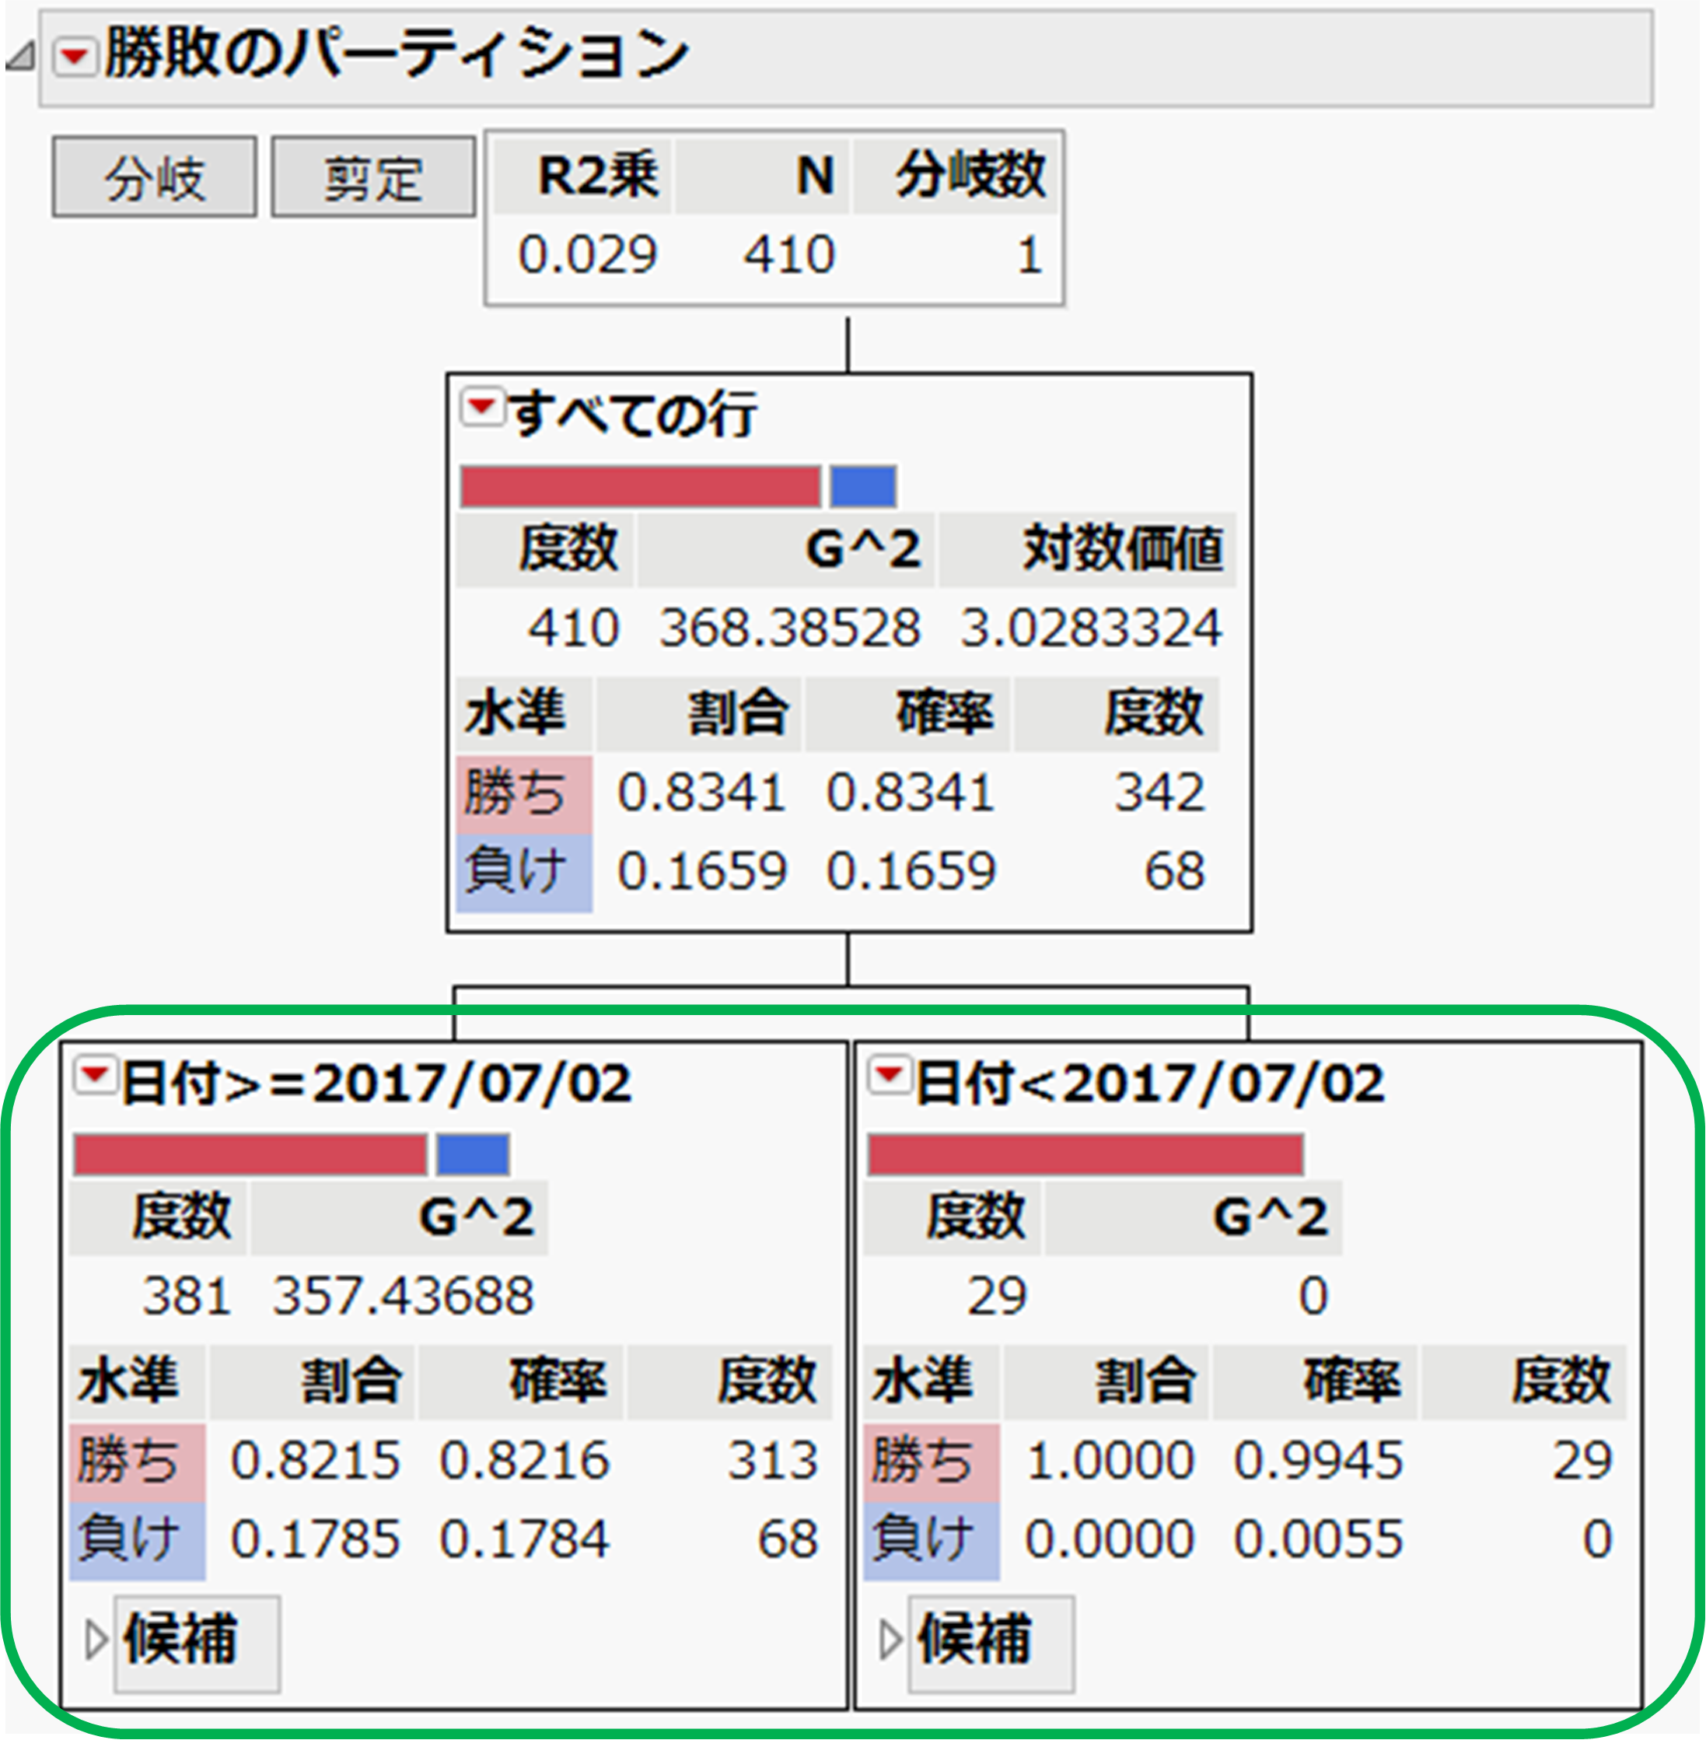Select 勝ち level cell in すべての行 node
This screenshot has height=1740, width=1706.
pyautogui.click(x=523, y=794)
